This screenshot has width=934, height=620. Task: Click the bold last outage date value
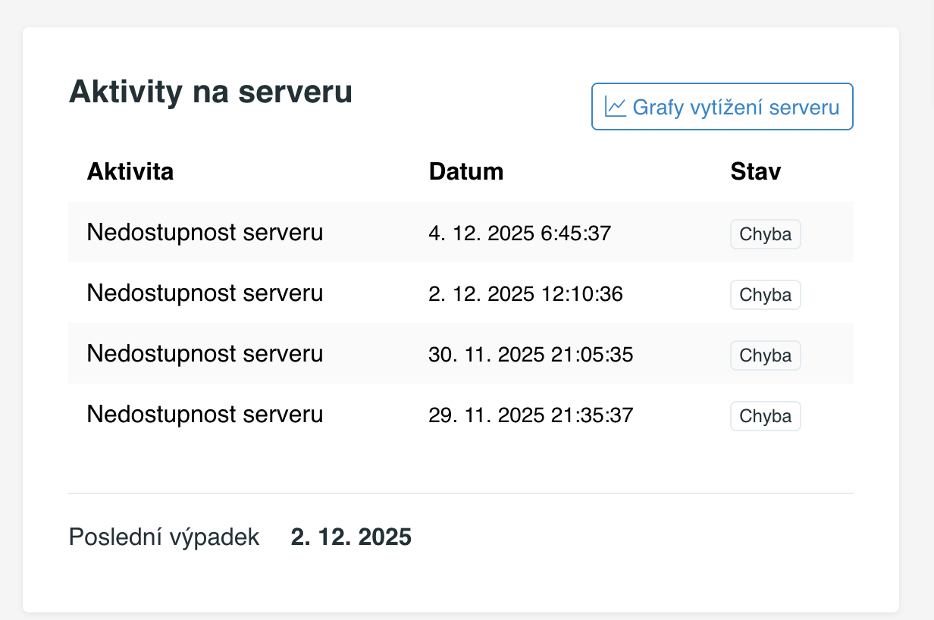[x=351, y=537]
